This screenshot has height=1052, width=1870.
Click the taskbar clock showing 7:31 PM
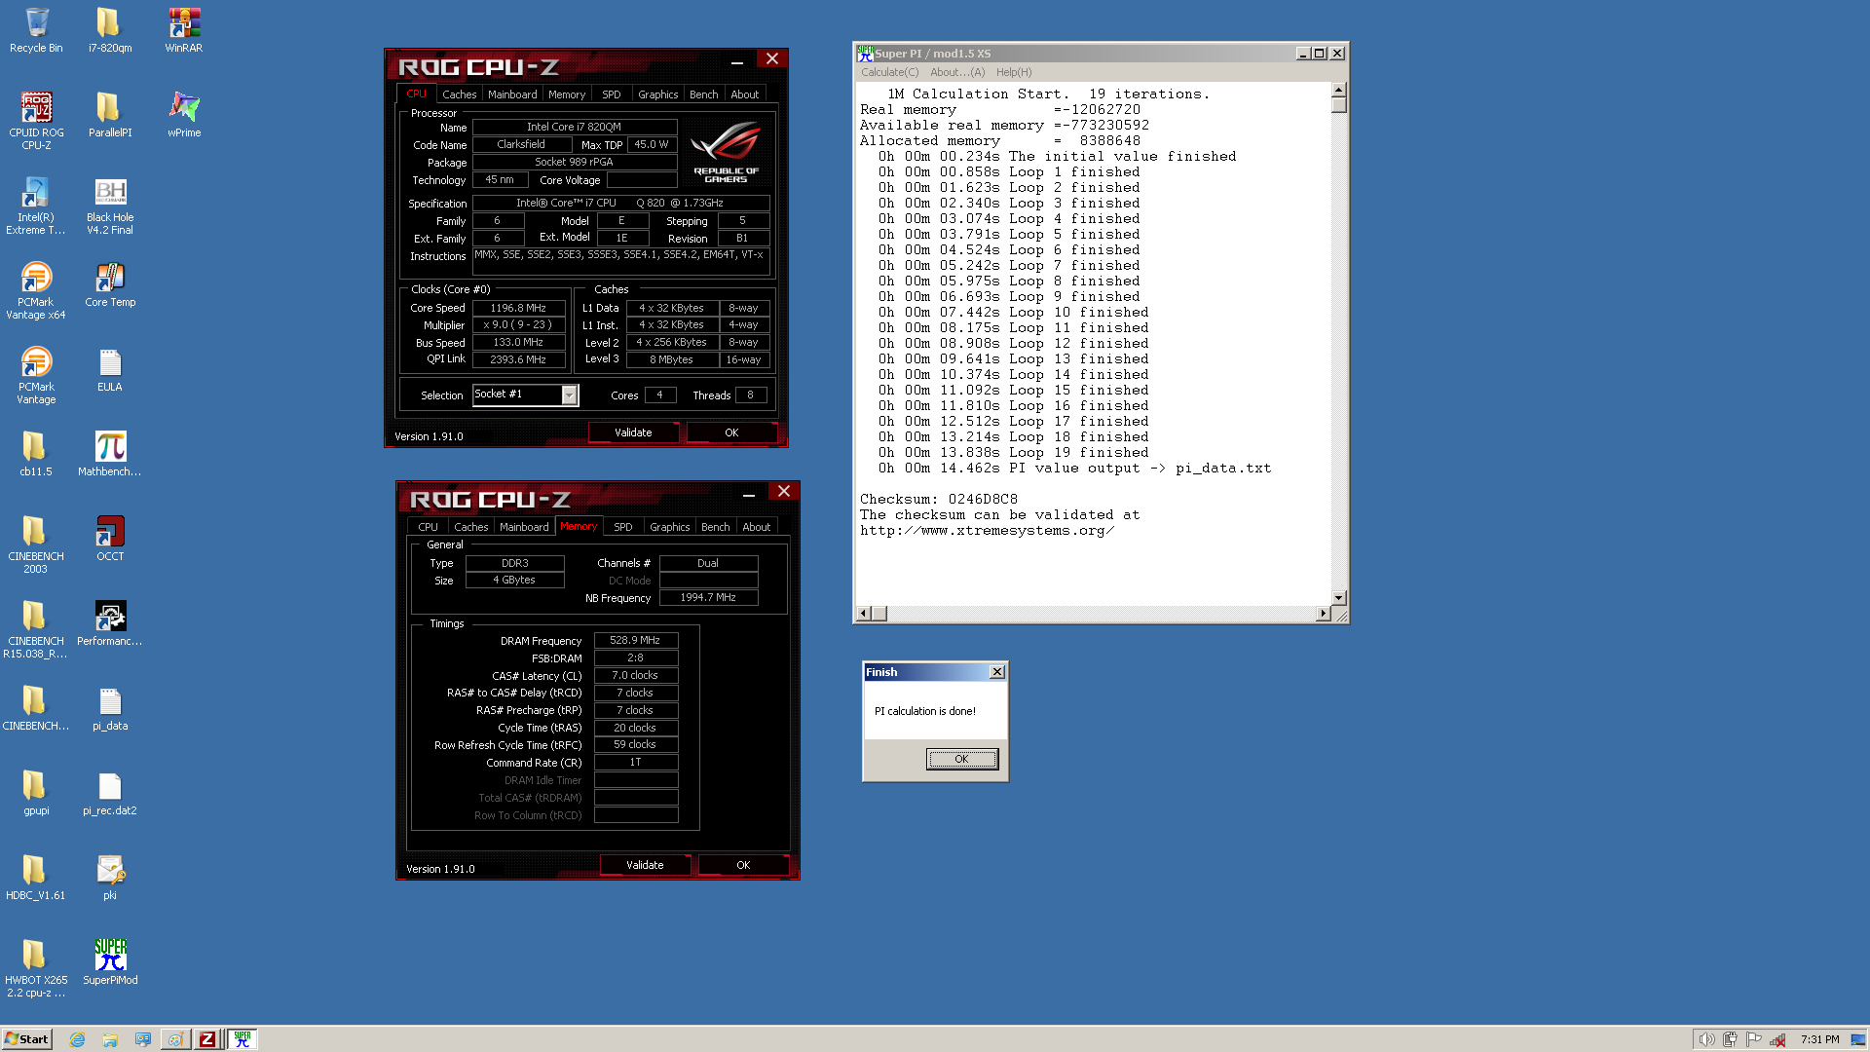coord(1819,1039)
